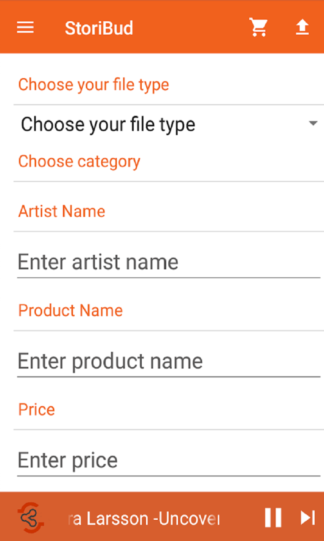Tap the 'Price' section label
Viewport: 324px width, 541px height.
click(x=36, y=410)
